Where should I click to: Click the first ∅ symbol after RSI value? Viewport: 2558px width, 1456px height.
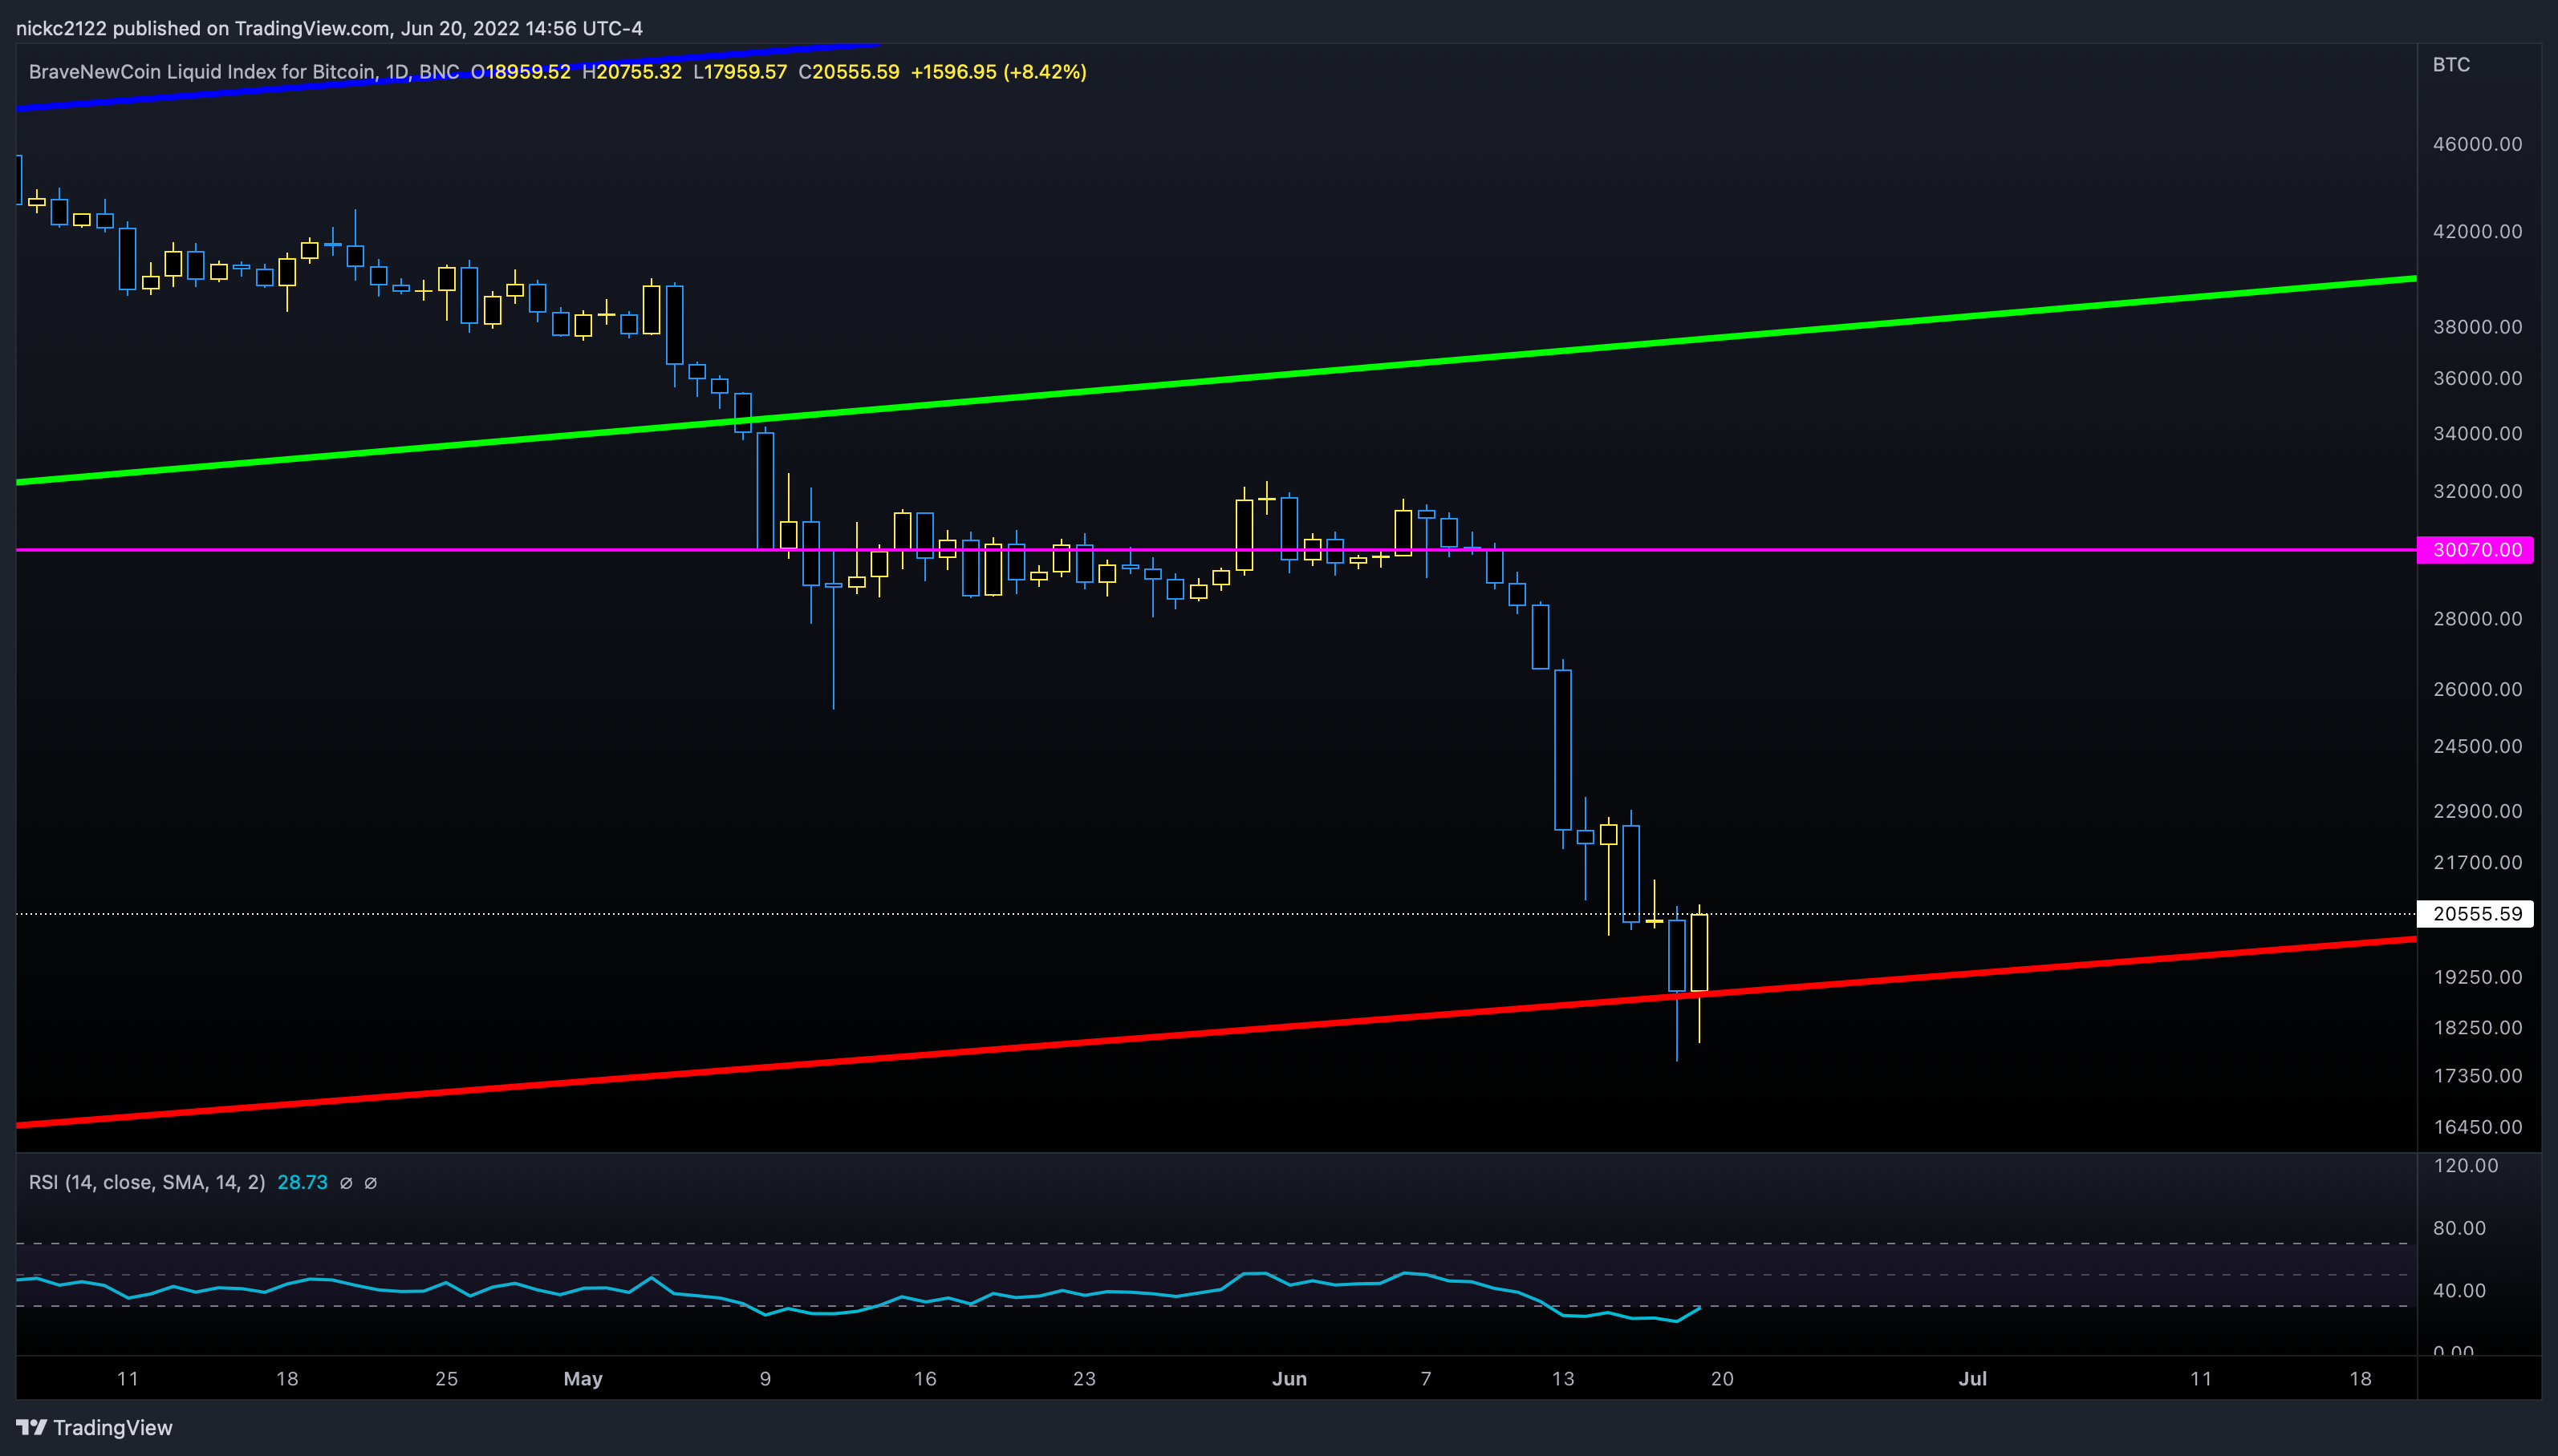pos(347,1183)
